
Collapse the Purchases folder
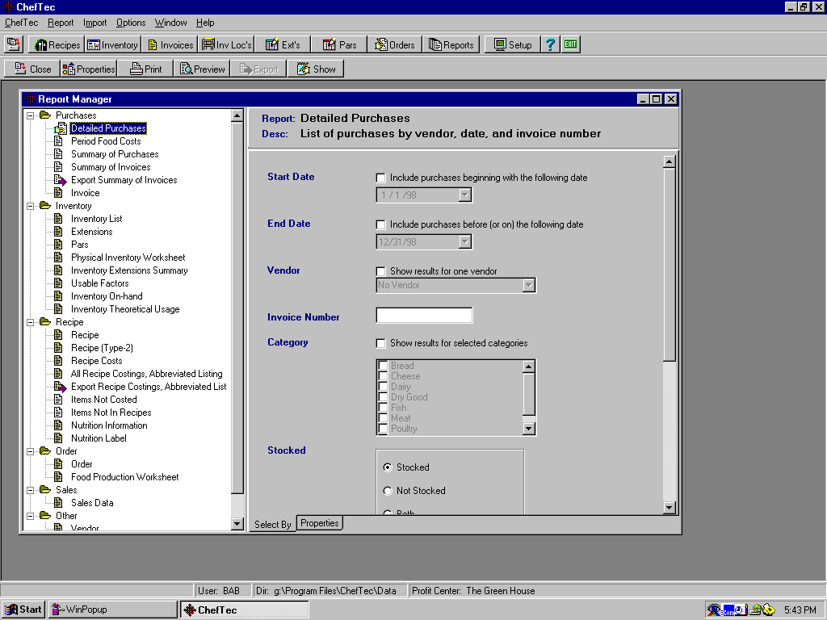pos(31,115)
